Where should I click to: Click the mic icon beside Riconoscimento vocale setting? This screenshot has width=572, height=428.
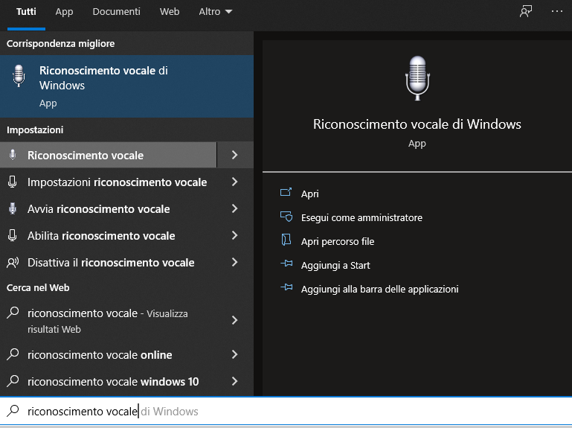13,155
